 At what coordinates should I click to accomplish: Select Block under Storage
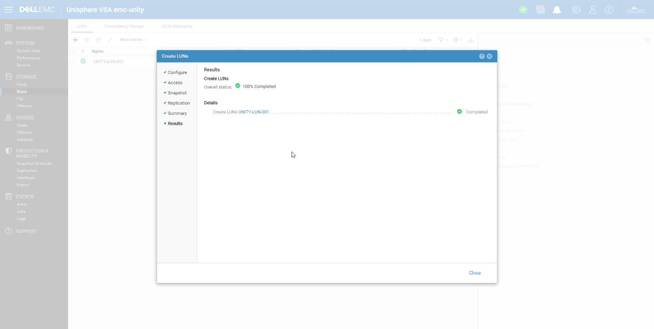click(22, 92)
